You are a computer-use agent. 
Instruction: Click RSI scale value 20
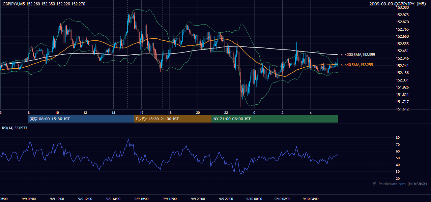point(398,178)
